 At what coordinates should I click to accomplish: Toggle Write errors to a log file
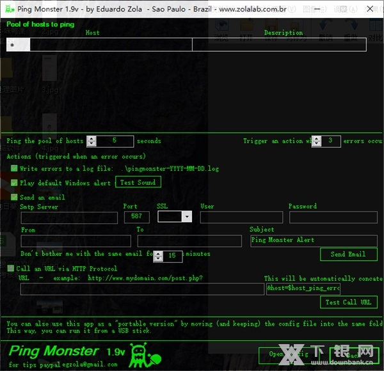click(x=14, y=168)
